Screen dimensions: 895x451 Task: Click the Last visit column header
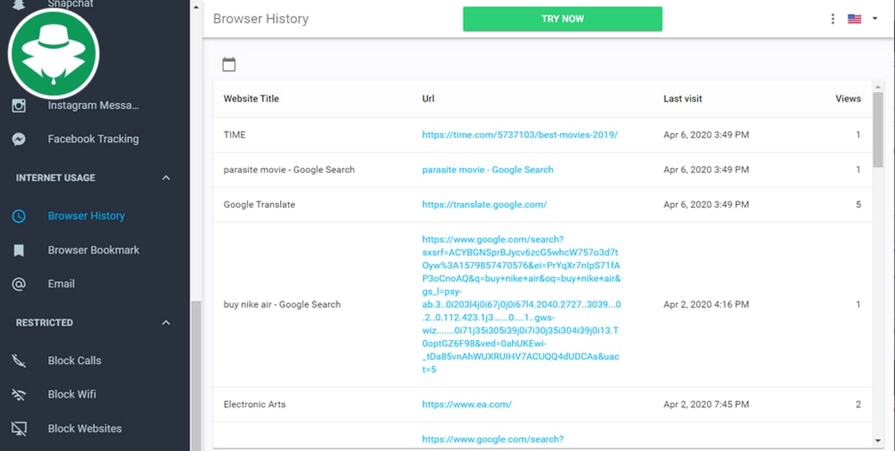[x=682, y=99]
